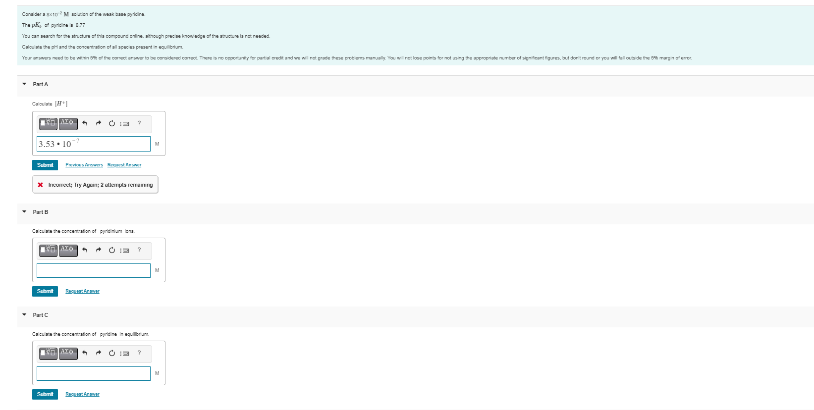Request Answer for Part A

click(x=124, y=165)
